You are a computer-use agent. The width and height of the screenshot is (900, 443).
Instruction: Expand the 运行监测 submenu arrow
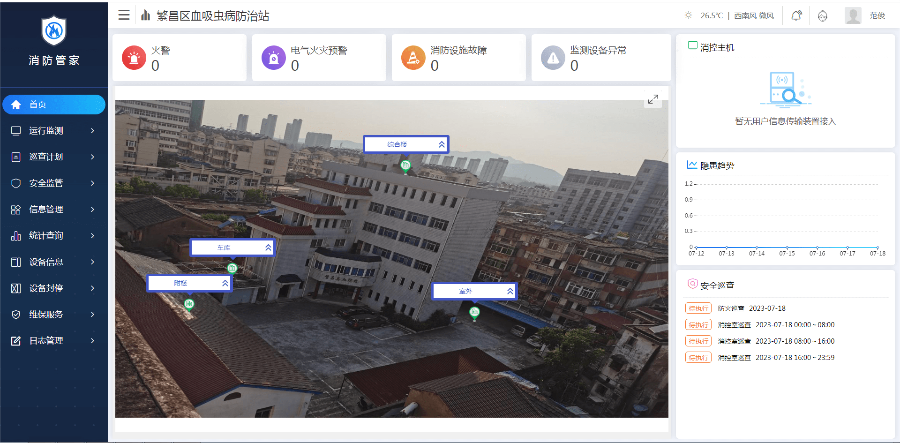coord(93,131)
